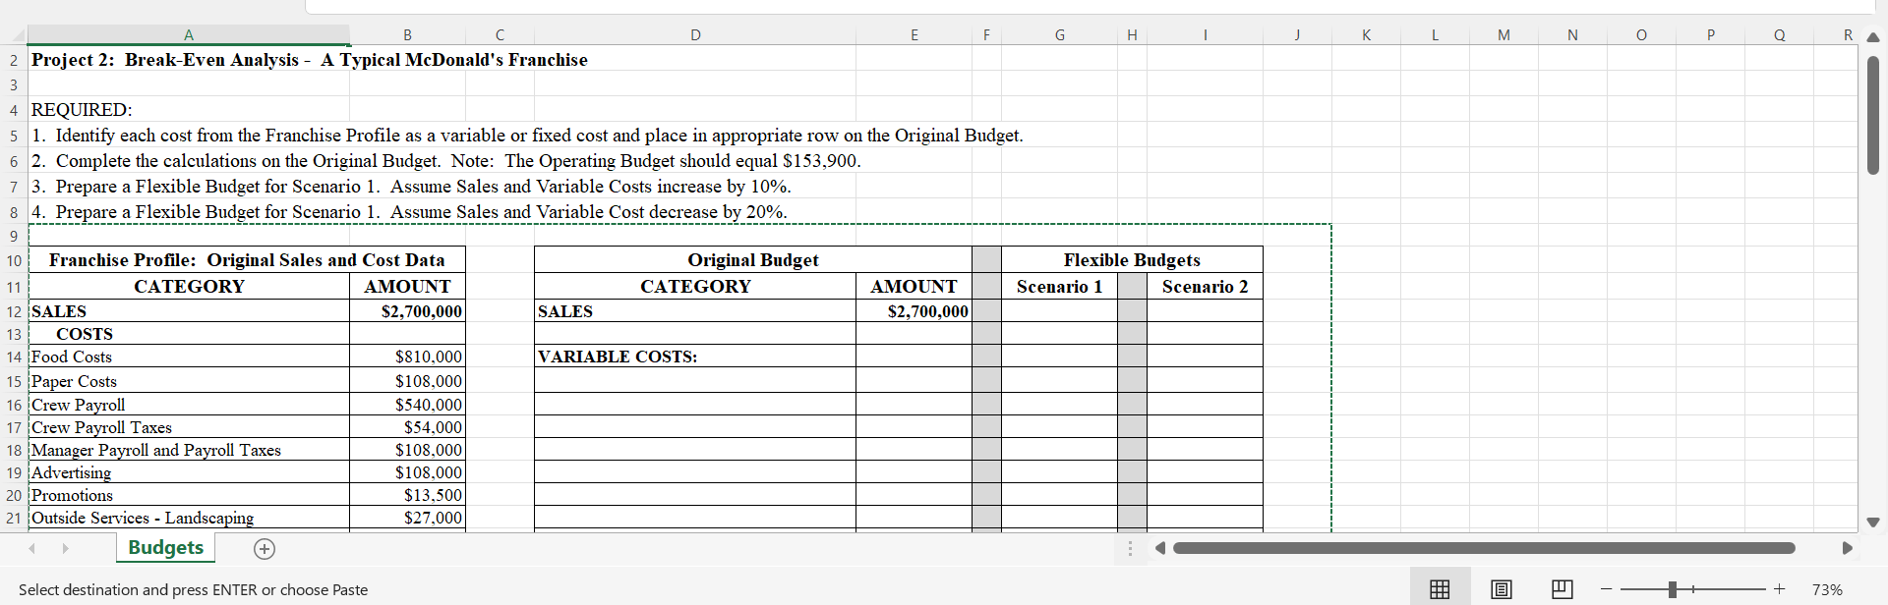Select 'Outside Services - Landscaping' cell
The width and height of the screenshot is (1888, 605).
[x=189, y=518]
